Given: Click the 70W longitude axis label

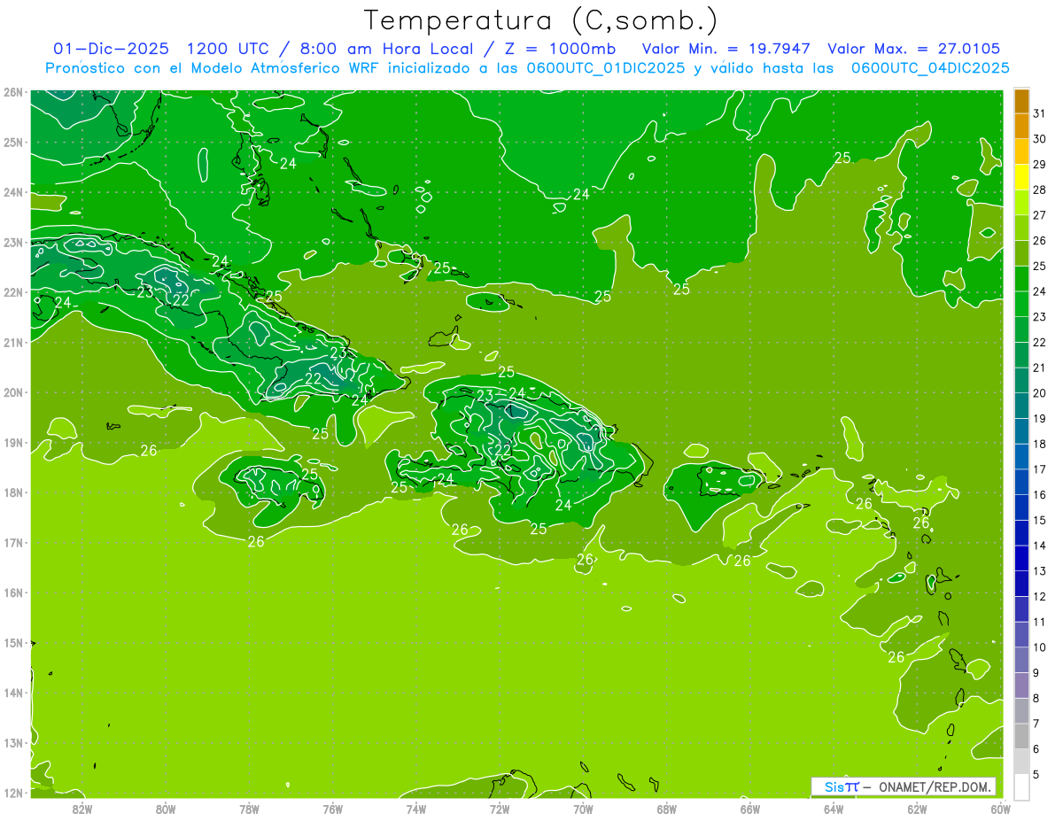Looking at the screenshot, I should (x=583, y=808).
